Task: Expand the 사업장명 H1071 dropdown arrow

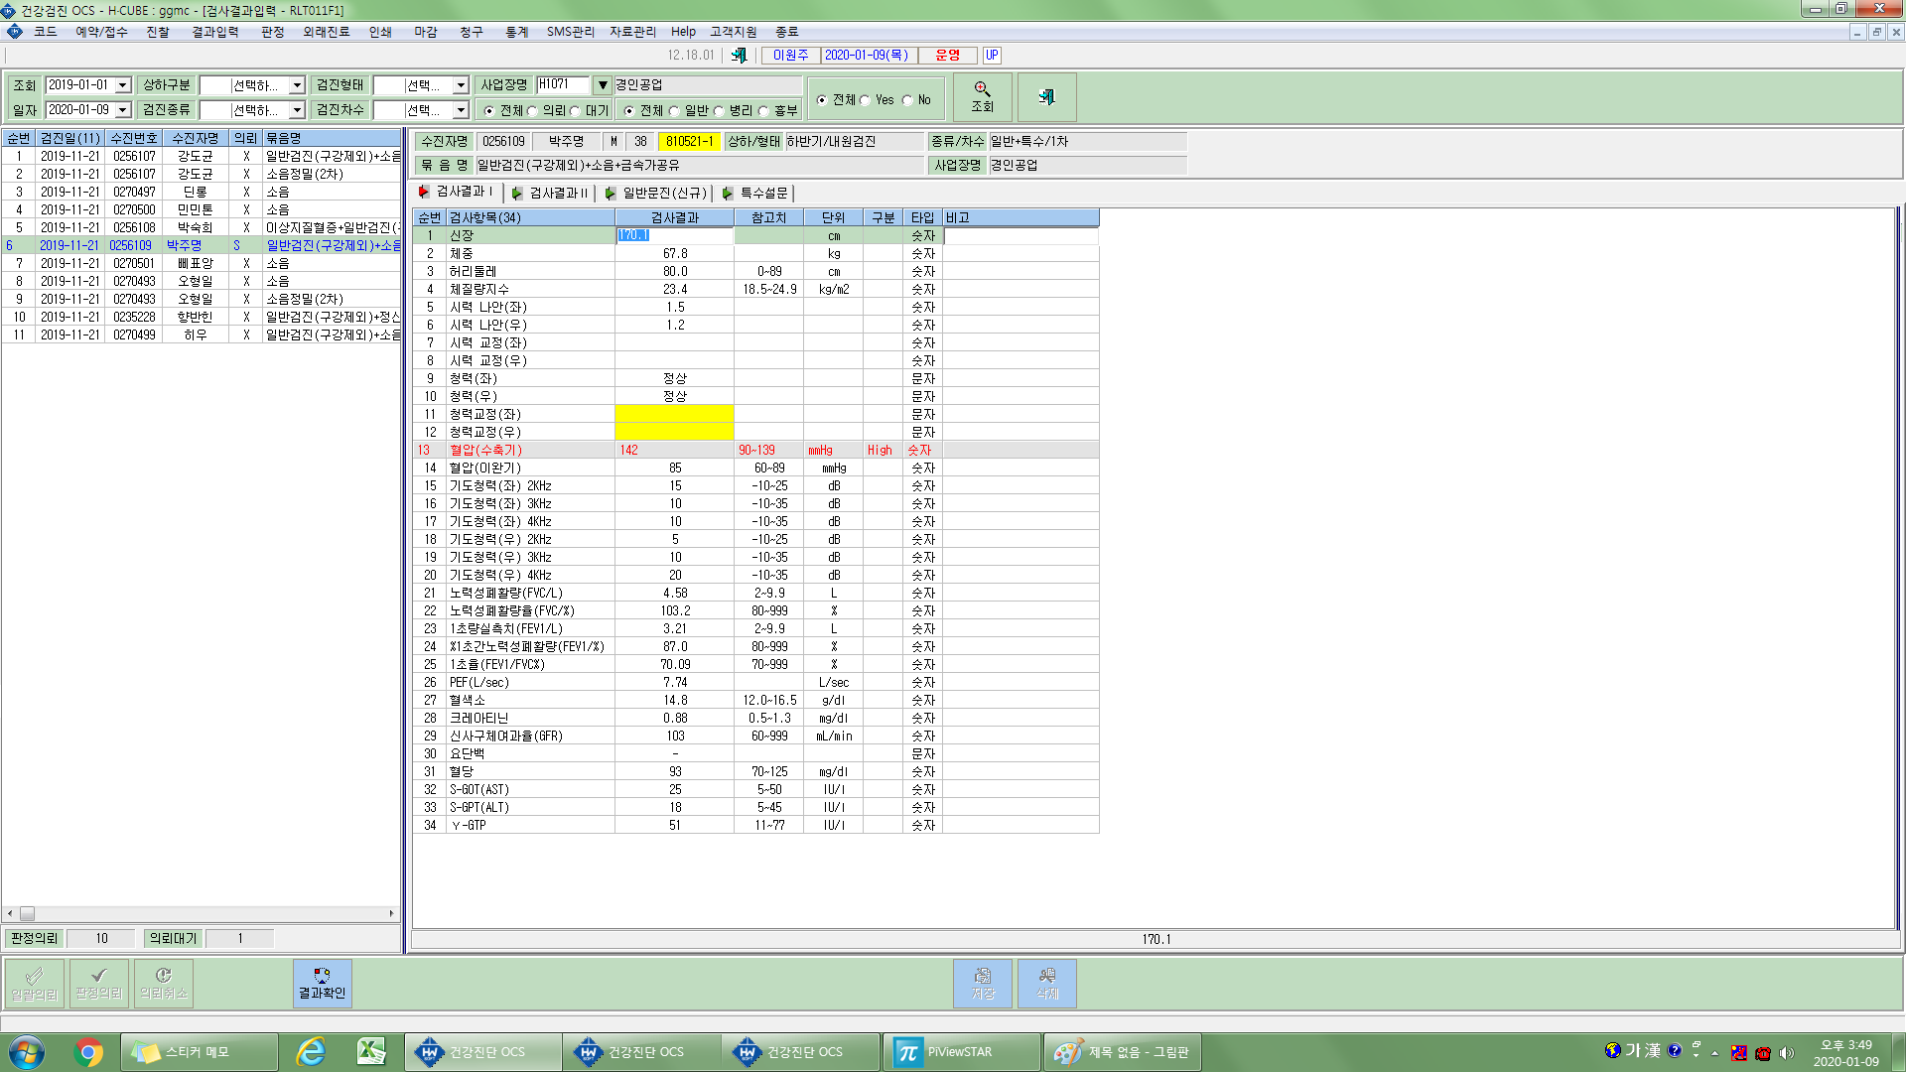Action: 602,85
